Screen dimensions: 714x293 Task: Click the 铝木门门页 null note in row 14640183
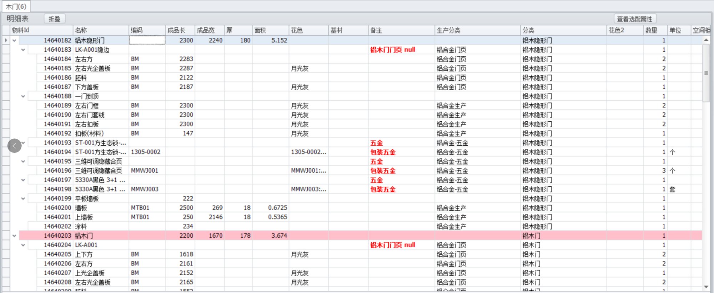(x=393, y=50)
